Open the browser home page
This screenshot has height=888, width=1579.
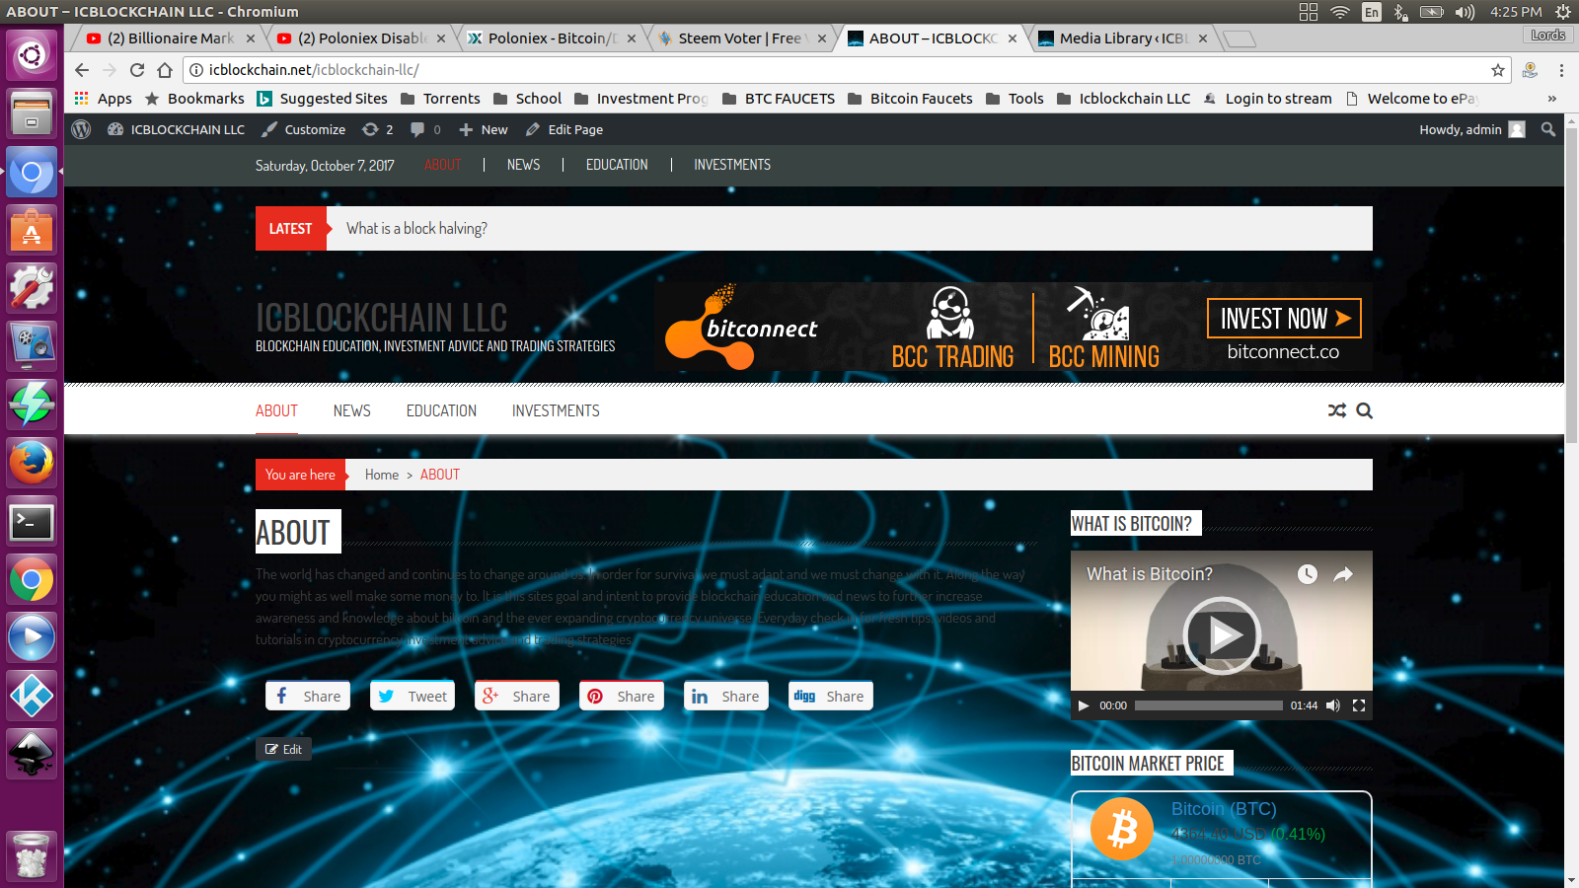pos(165,70)
